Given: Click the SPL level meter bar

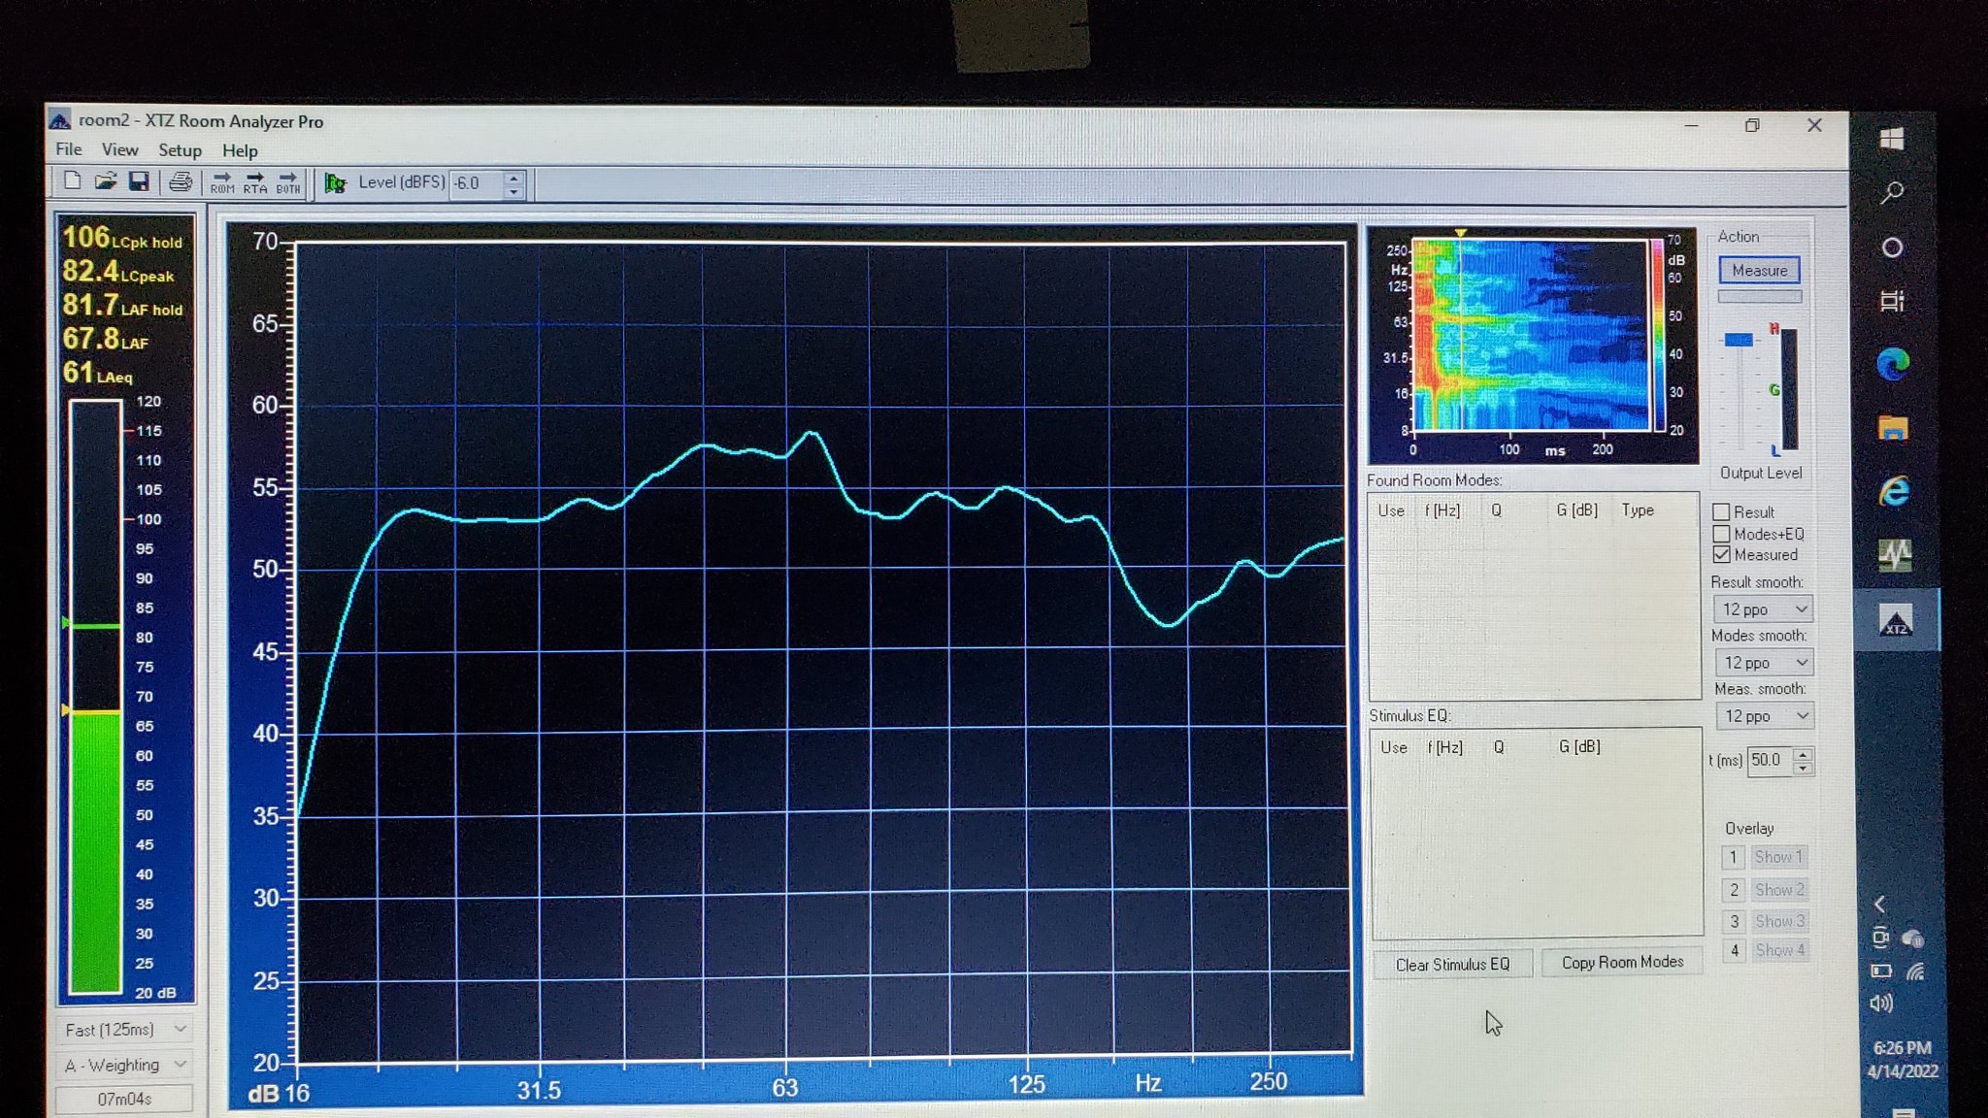Looking at the screenshot, I should click(x=95, y=697).
